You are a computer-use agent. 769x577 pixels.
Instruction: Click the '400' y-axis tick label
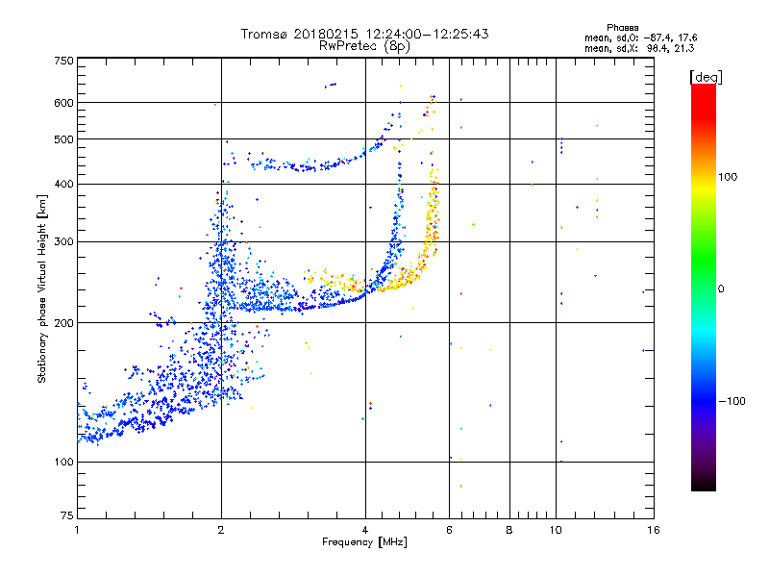coord(64,184)
